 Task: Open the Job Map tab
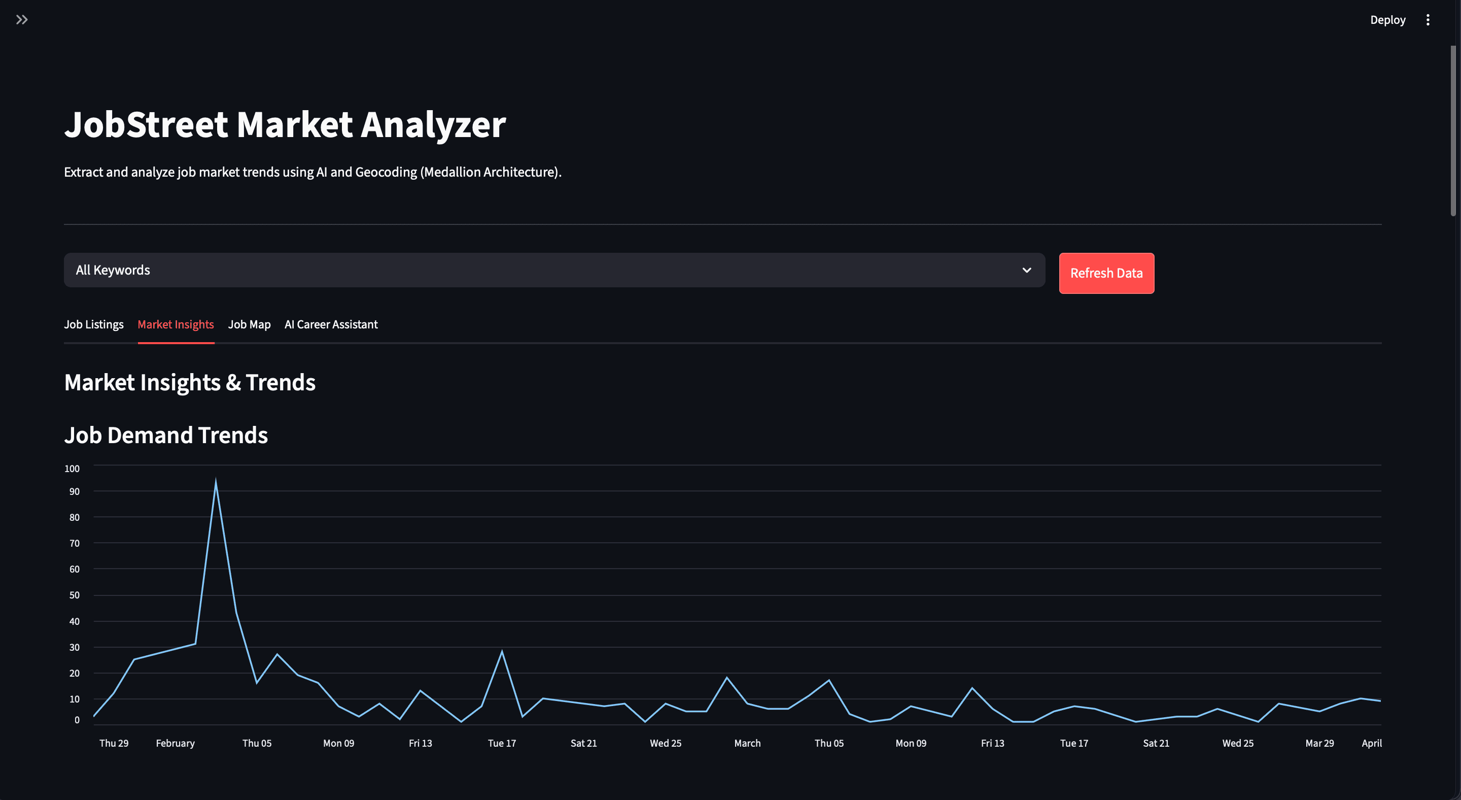pos(249,324)
